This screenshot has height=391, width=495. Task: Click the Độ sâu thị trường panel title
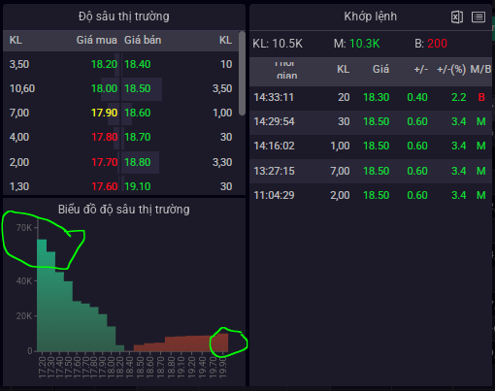[124, 16]
